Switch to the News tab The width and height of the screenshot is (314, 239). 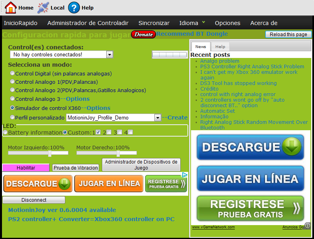click(x=201, y=46)
